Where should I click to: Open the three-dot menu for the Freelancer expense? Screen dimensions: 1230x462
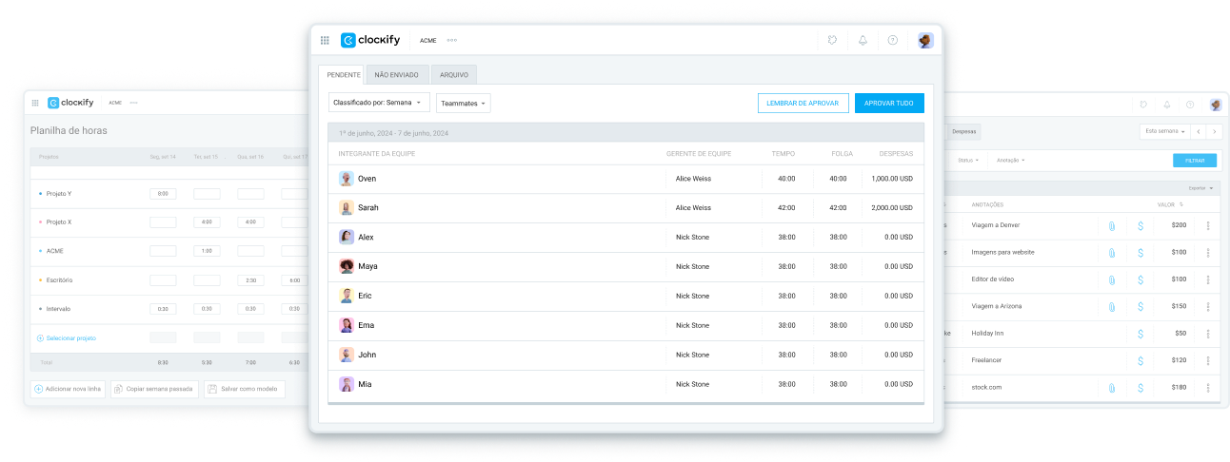click(1208, 360)
